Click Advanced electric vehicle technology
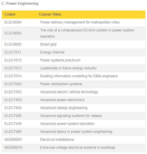 click(x=69, y=92)
